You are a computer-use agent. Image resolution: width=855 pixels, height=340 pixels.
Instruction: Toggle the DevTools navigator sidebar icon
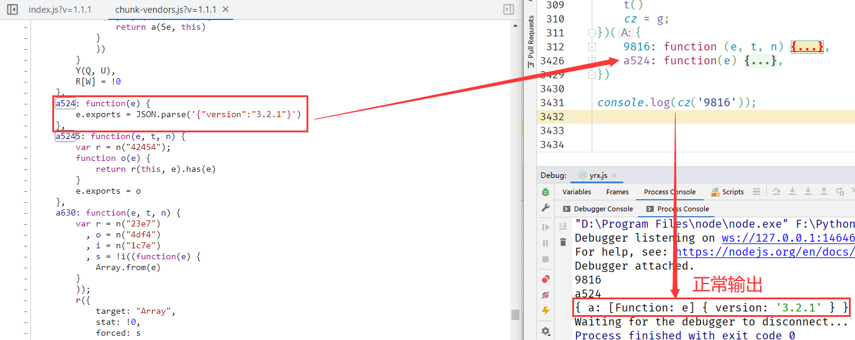click(12, 10)
